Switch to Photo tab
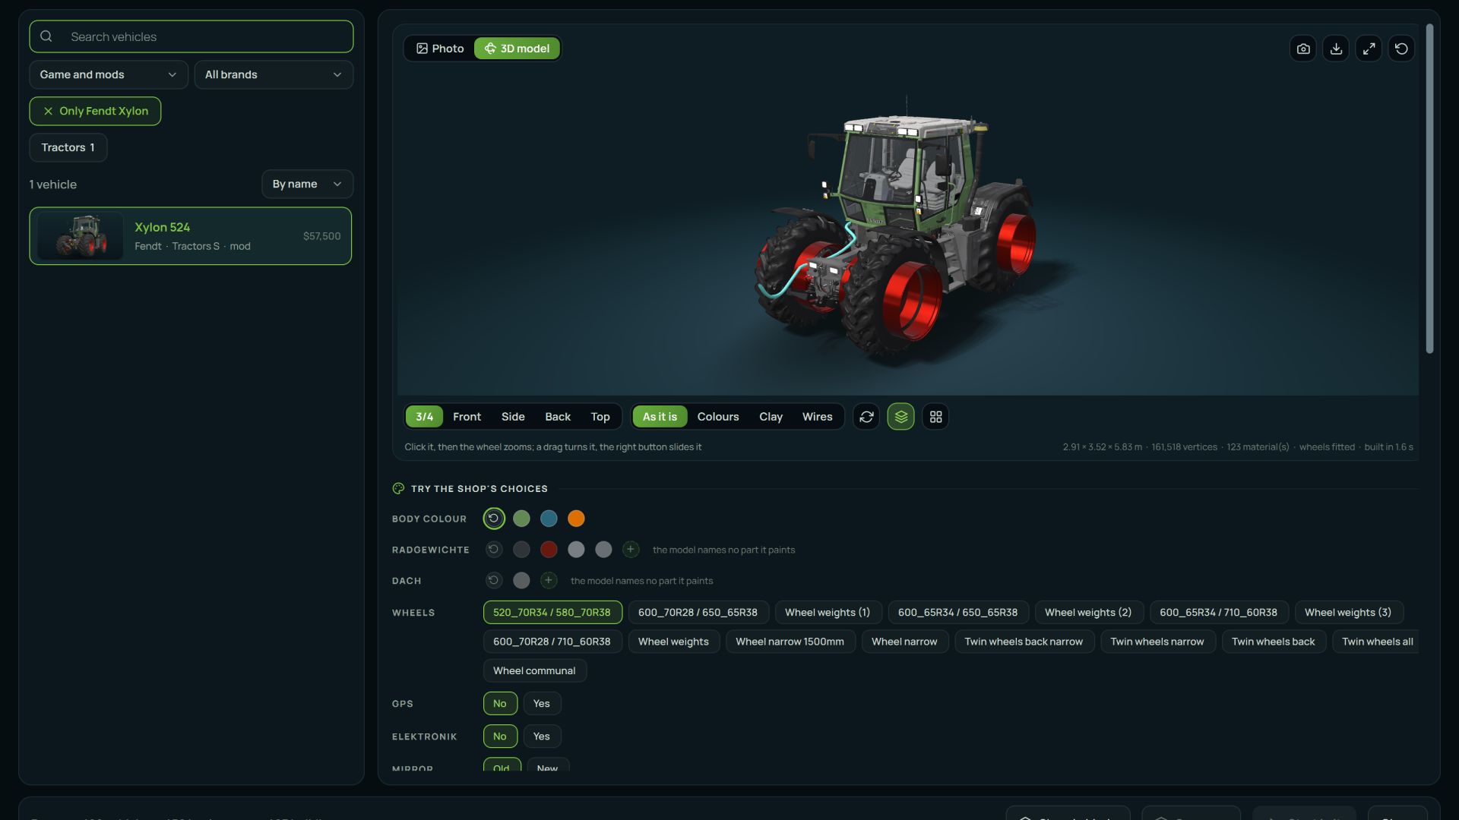1459x820 pixels. [440, 49]
